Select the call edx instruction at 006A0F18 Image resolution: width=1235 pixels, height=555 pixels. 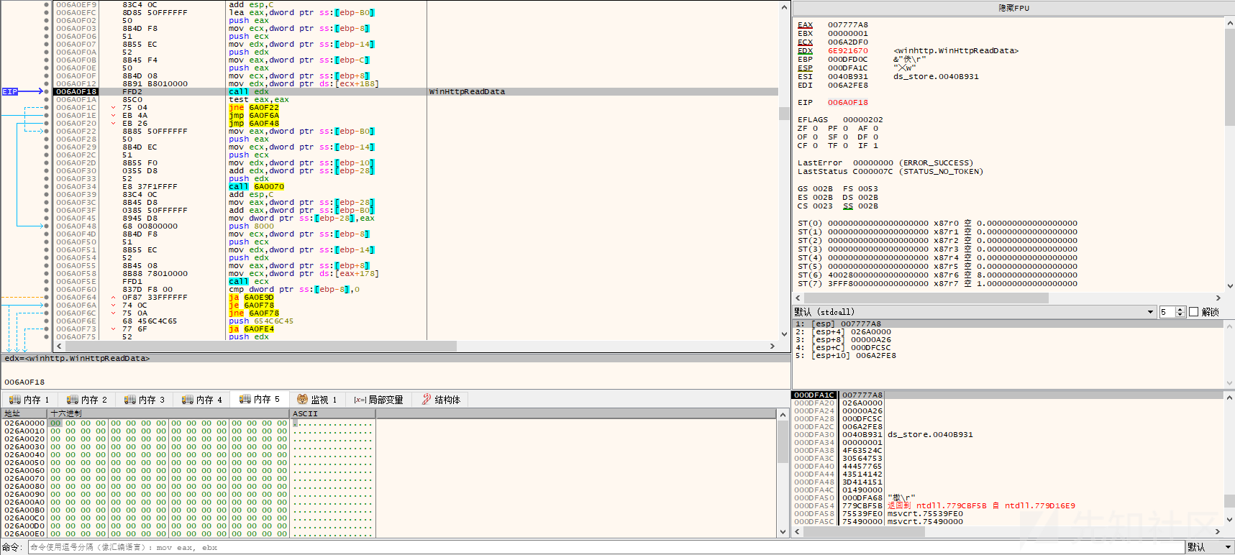[x=249, y=92]
